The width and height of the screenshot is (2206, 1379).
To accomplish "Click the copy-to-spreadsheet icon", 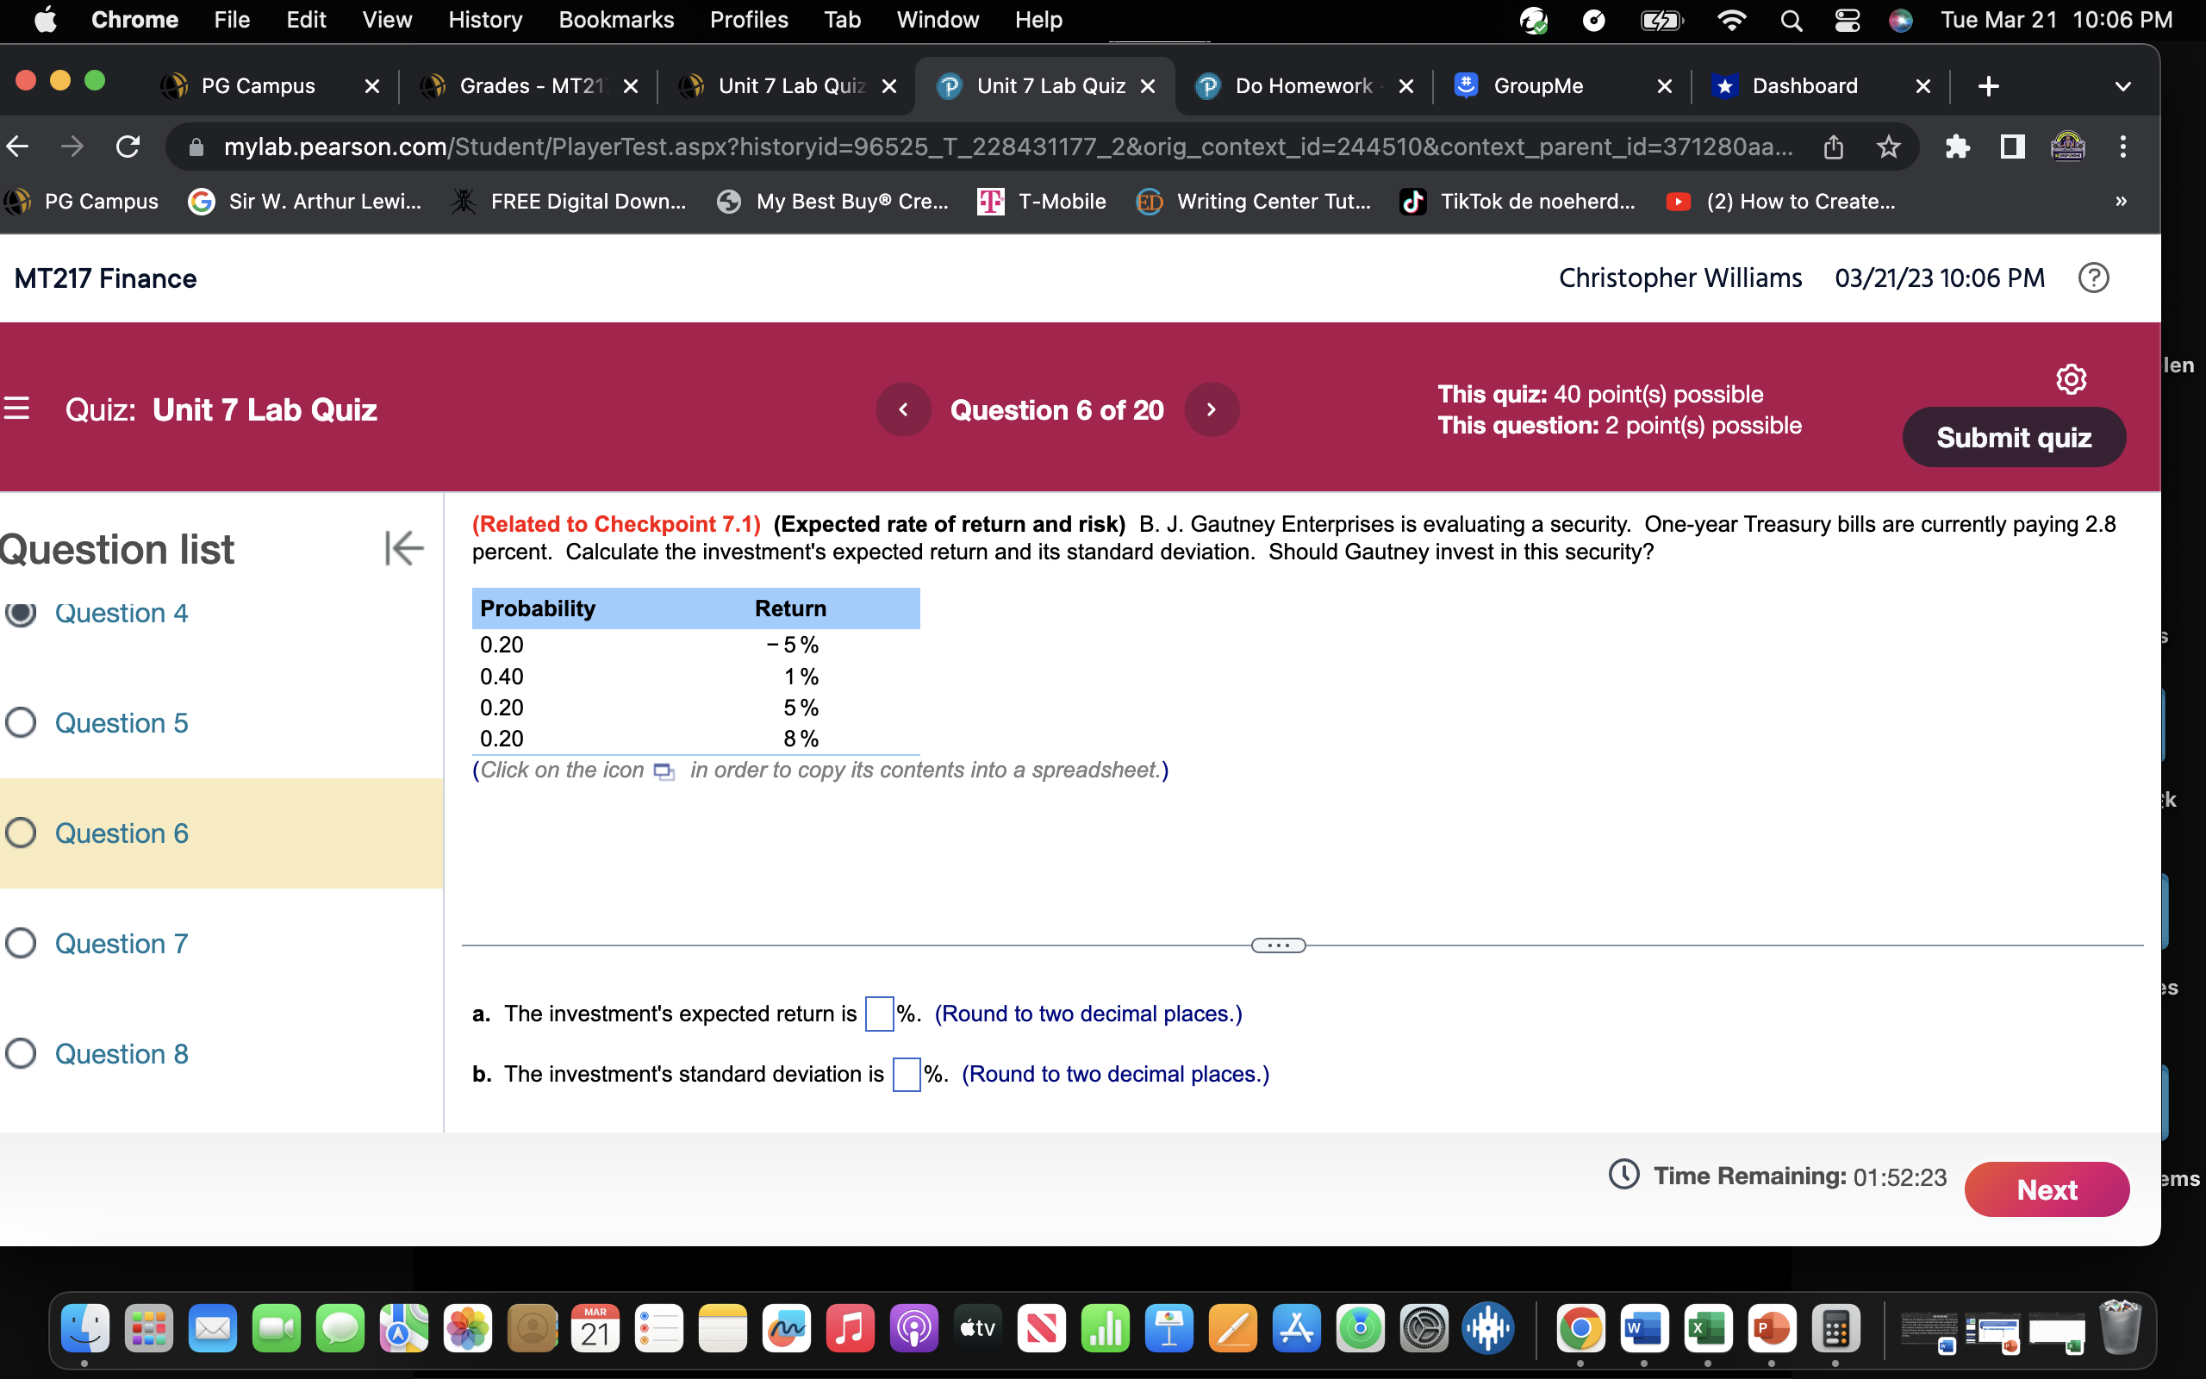I will click(663, 771).
